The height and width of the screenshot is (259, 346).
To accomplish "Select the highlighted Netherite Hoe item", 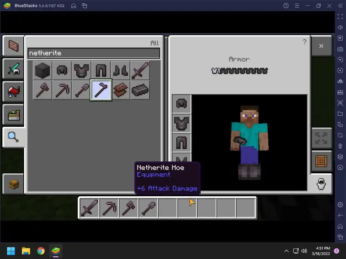I will pyautogui.click(x=101, y=90).
